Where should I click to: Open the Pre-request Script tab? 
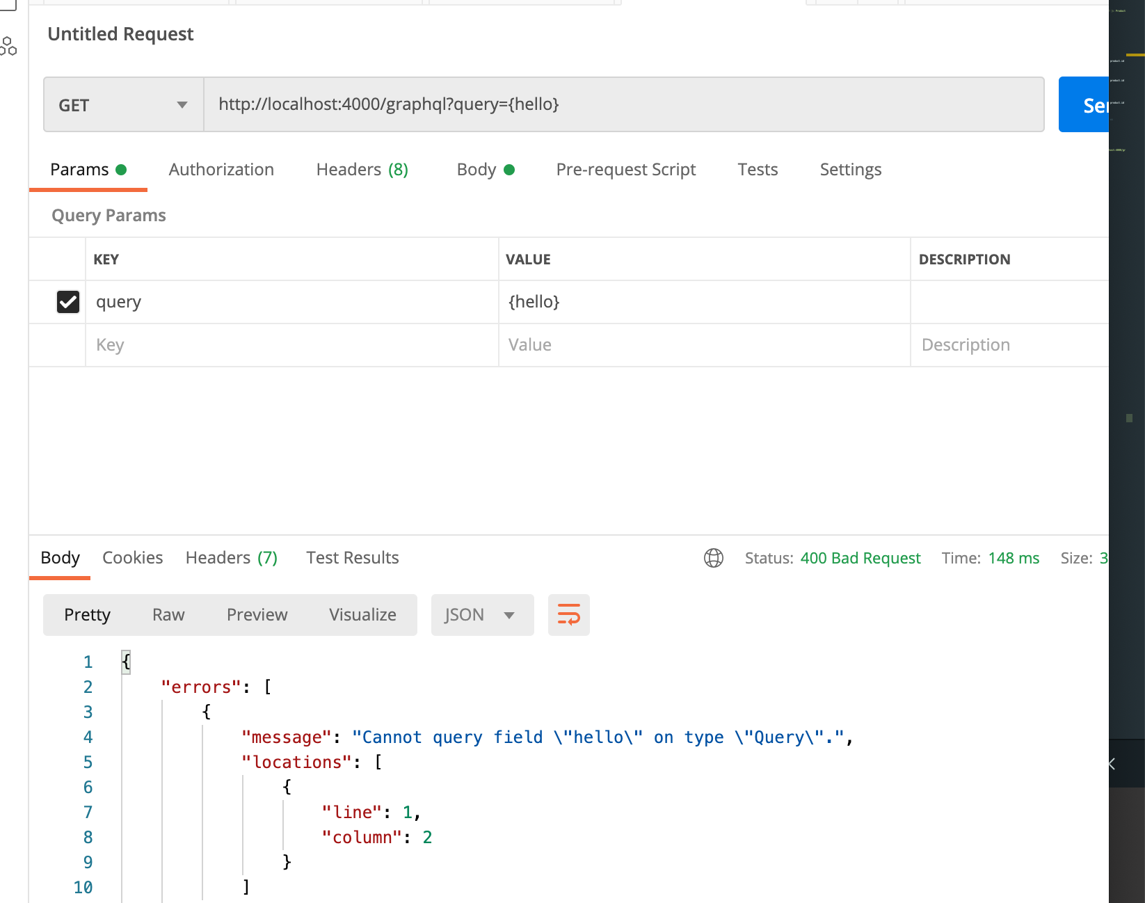(626, 170)
